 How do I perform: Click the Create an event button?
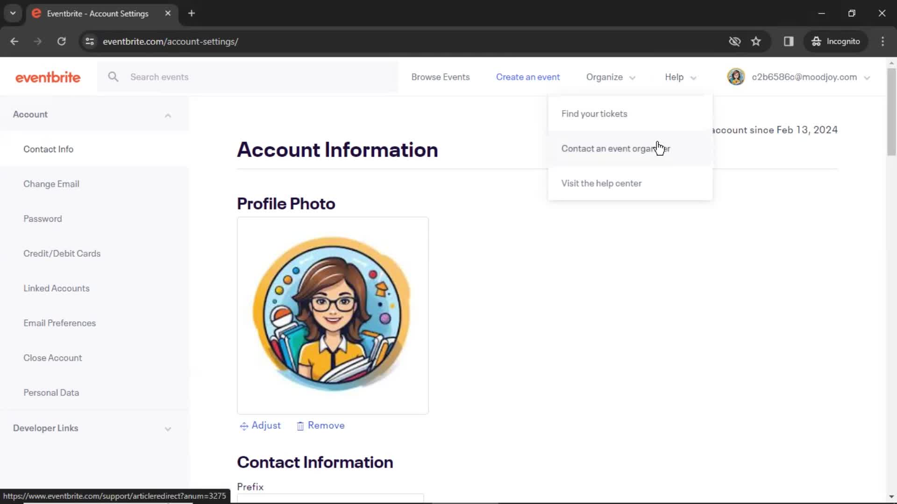(528, 77)
